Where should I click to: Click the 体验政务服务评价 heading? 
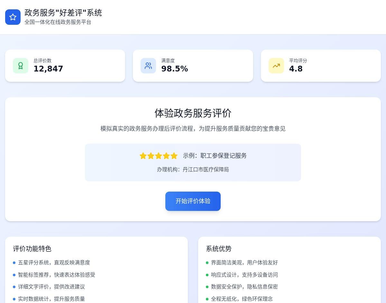(193, 113)
